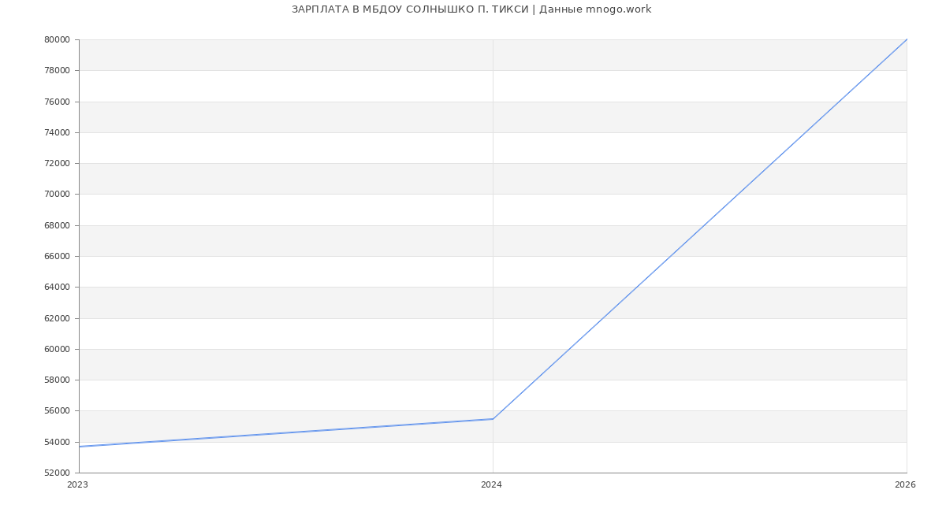
Task: Click the 2026 end point of the line
Action: 907,39
